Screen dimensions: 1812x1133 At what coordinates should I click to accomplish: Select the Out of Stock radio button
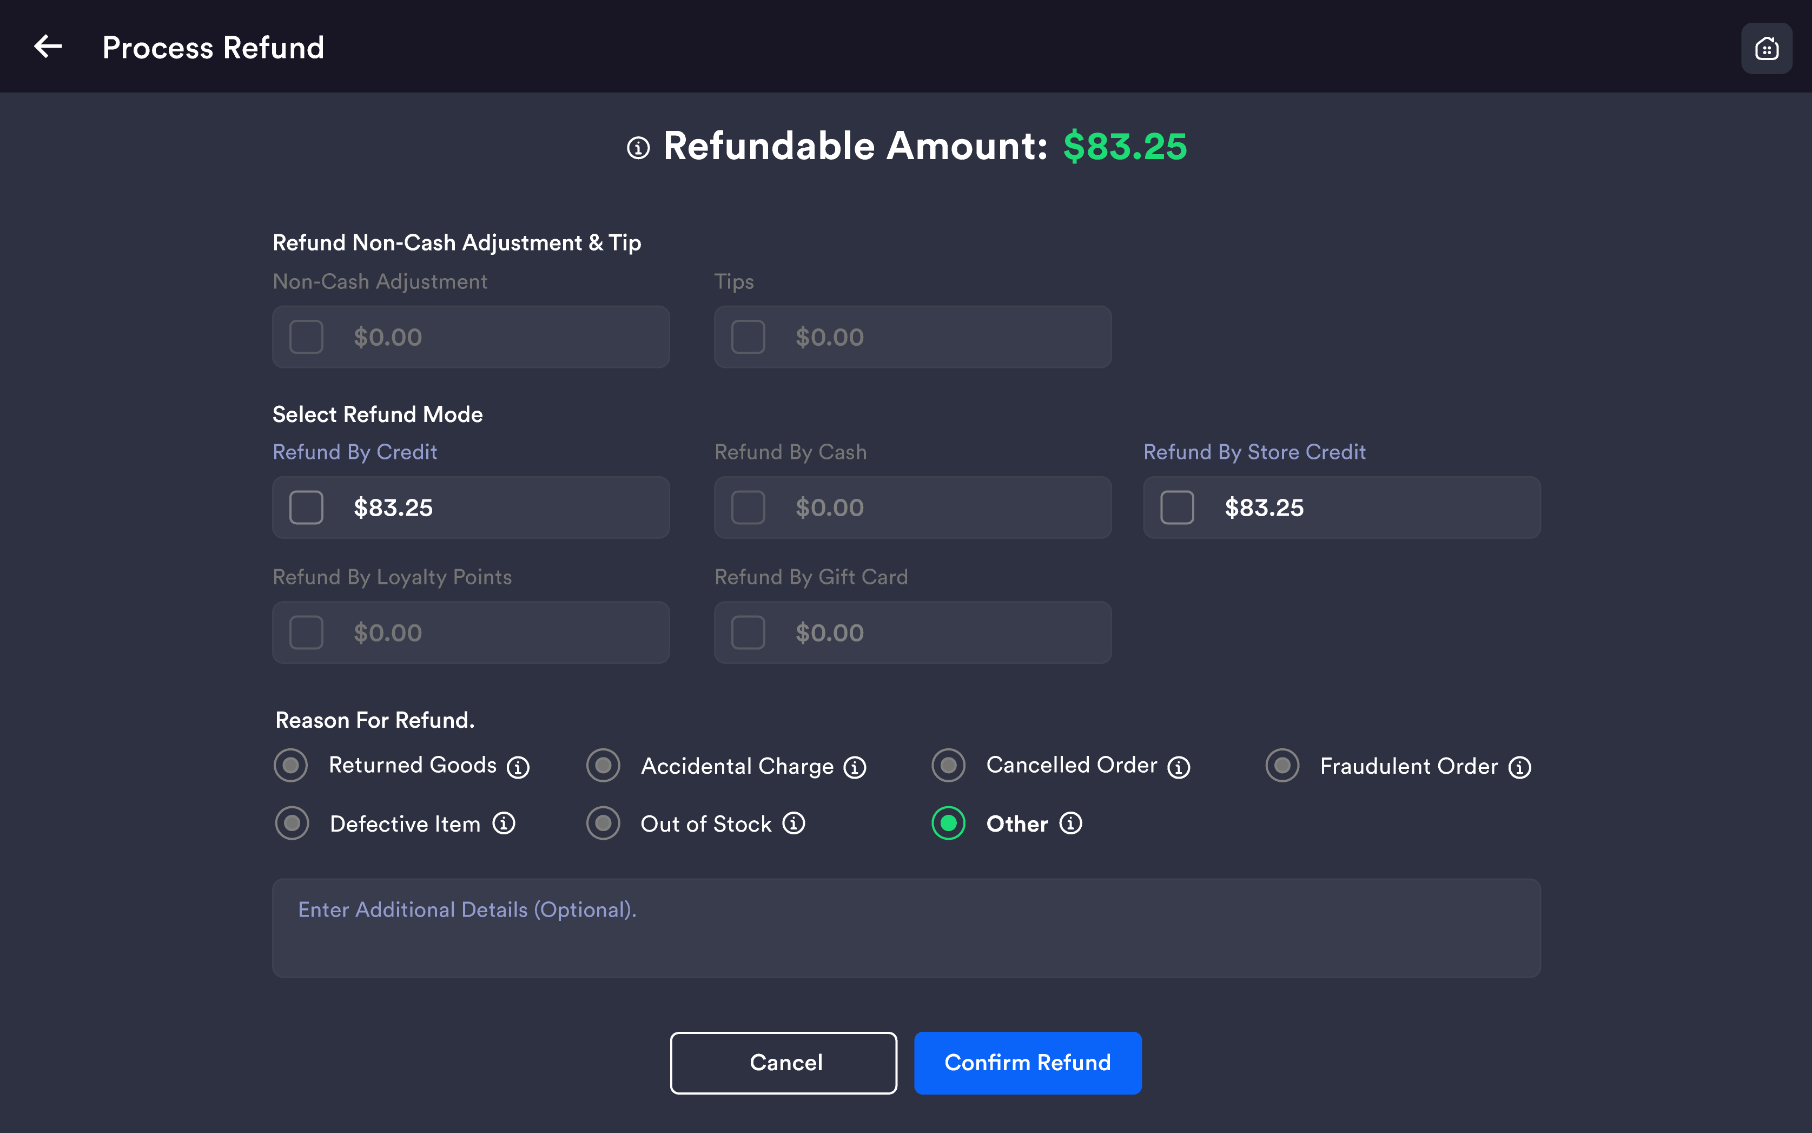(603, 823)
